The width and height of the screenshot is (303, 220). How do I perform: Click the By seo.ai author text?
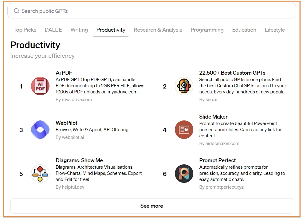tap(208, 100)
